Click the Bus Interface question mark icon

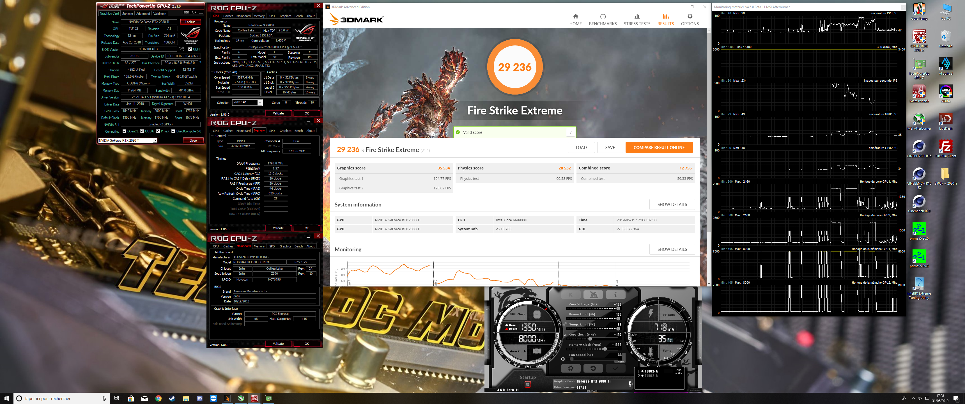click(200, 63)
